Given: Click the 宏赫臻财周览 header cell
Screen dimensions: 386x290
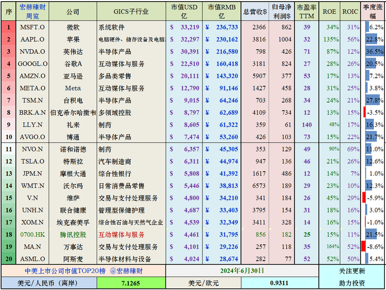Looking at the screenshot, I should tap(33, 12).
